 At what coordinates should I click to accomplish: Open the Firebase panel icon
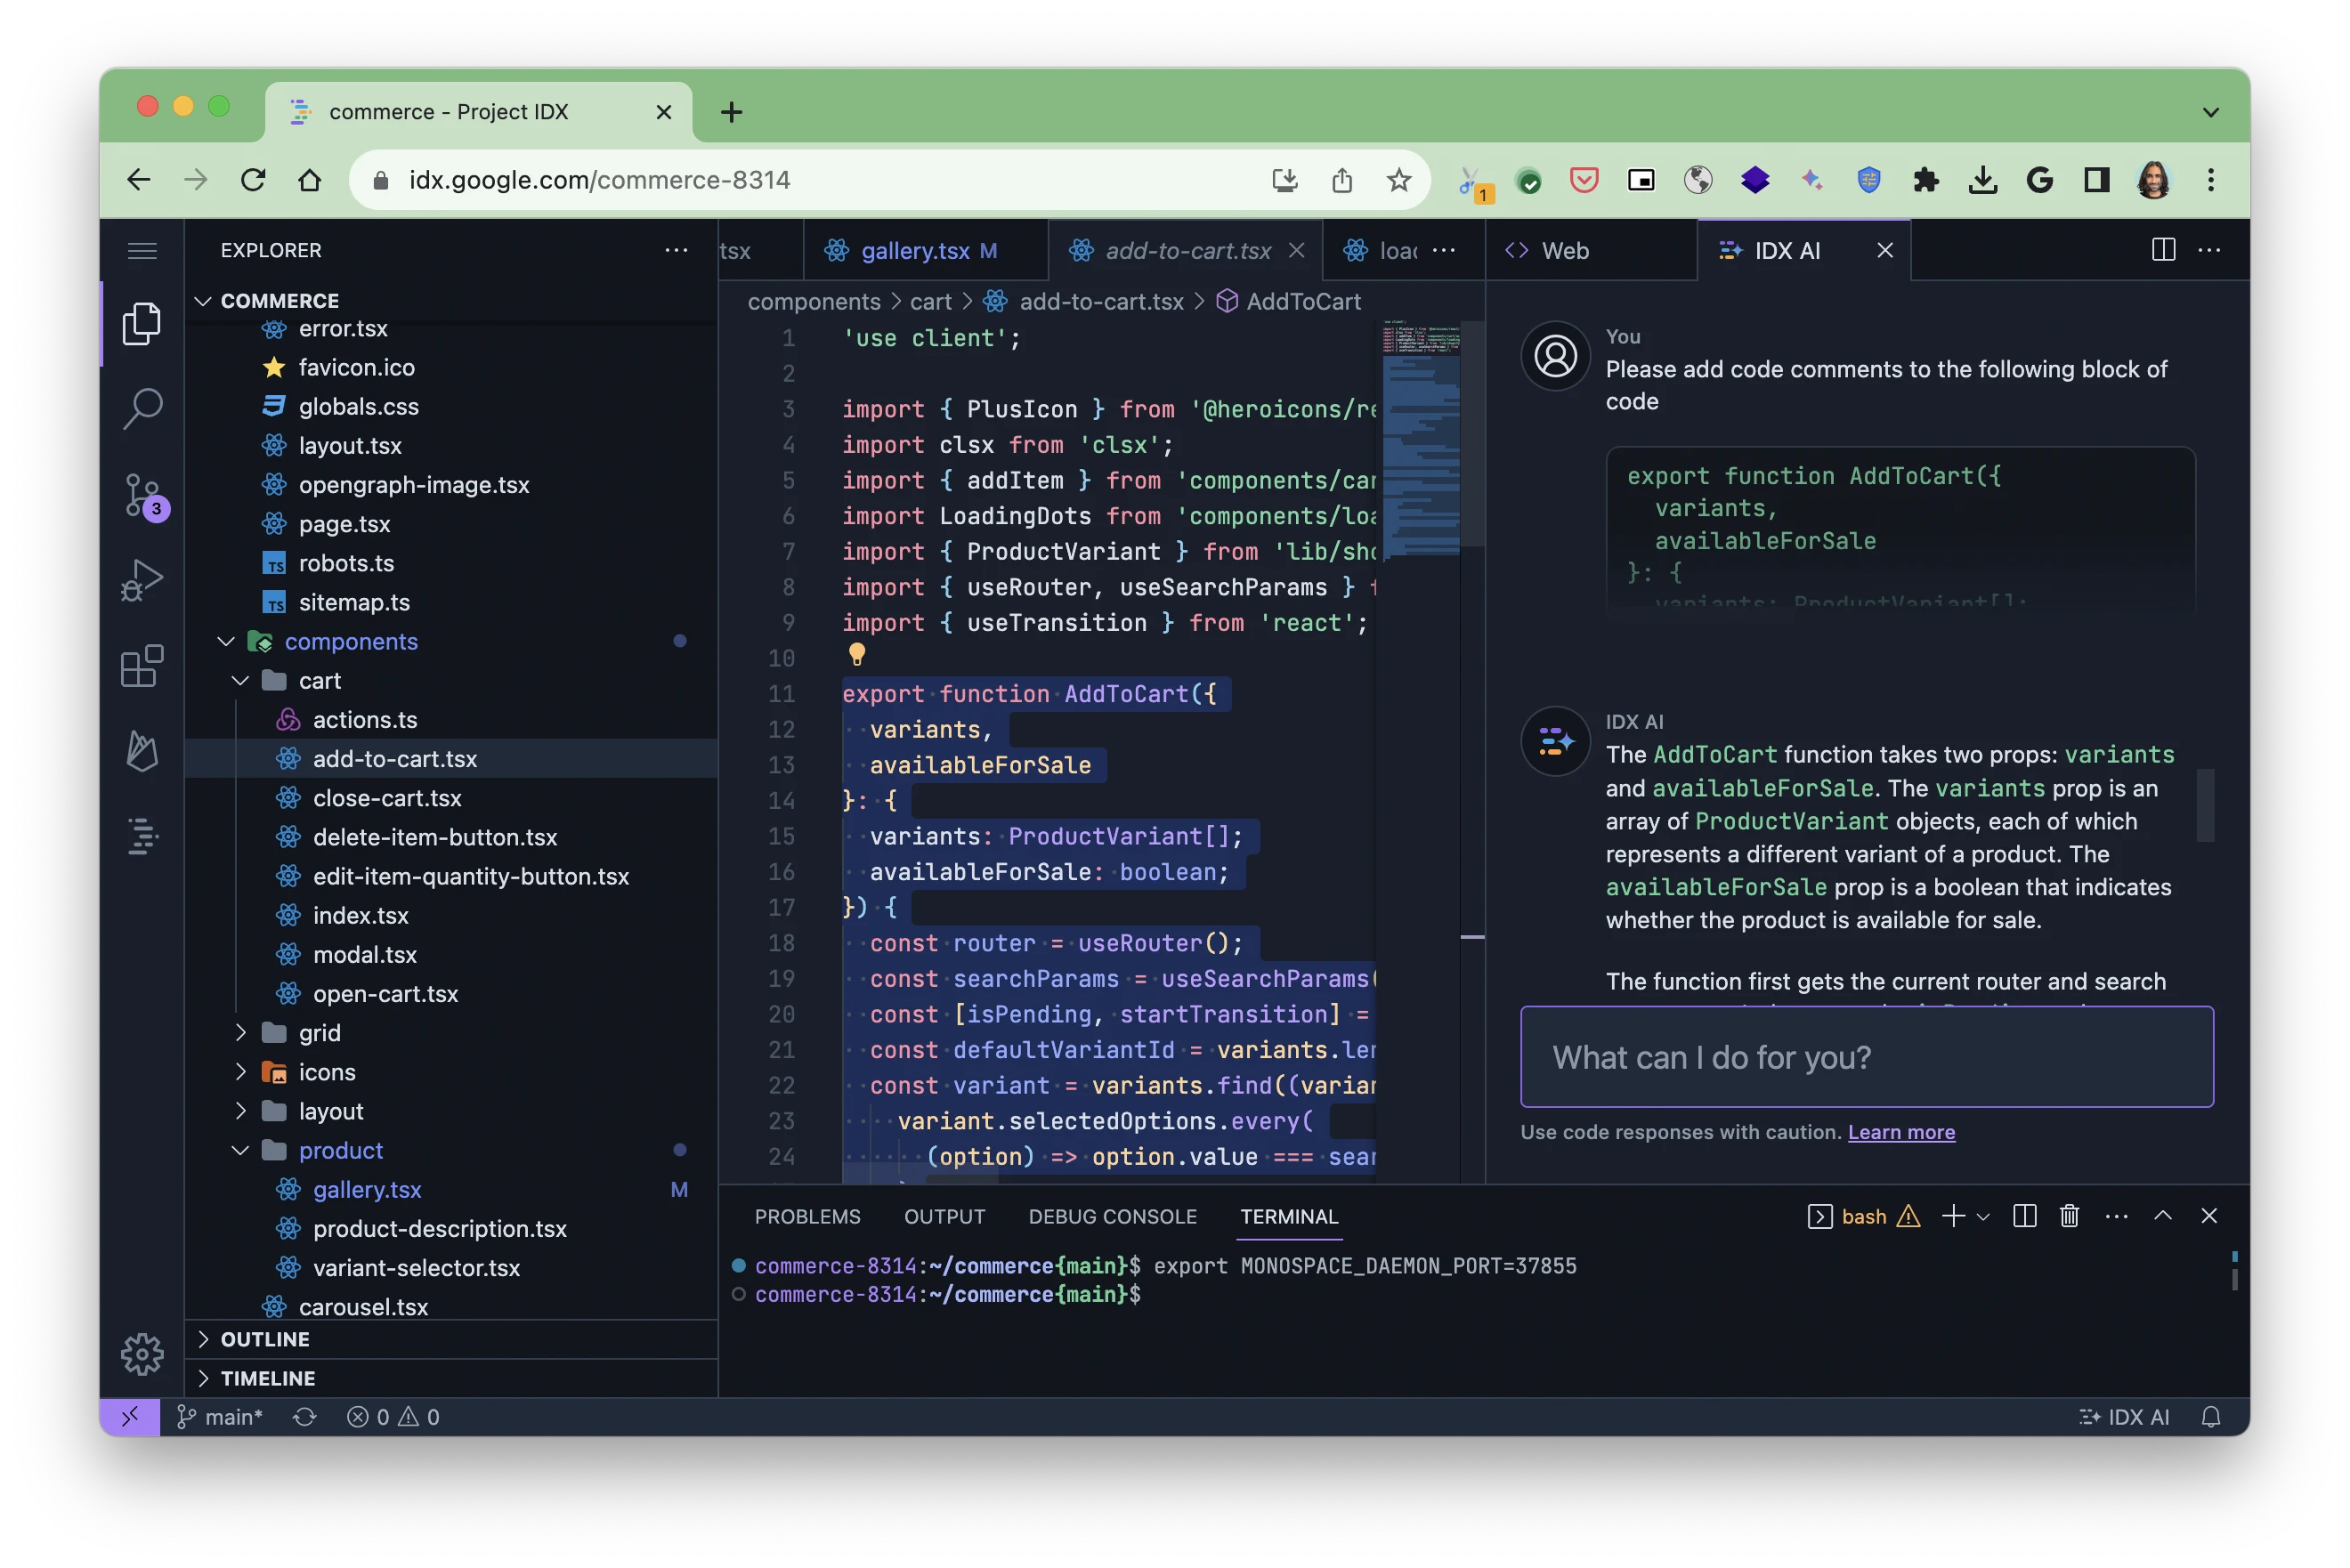pyautogui.click(x=142, y=751)
